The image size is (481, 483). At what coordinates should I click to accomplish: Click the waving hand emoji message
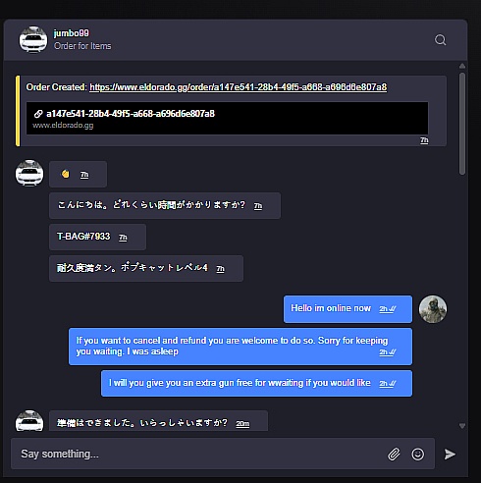tap(78, 174)
